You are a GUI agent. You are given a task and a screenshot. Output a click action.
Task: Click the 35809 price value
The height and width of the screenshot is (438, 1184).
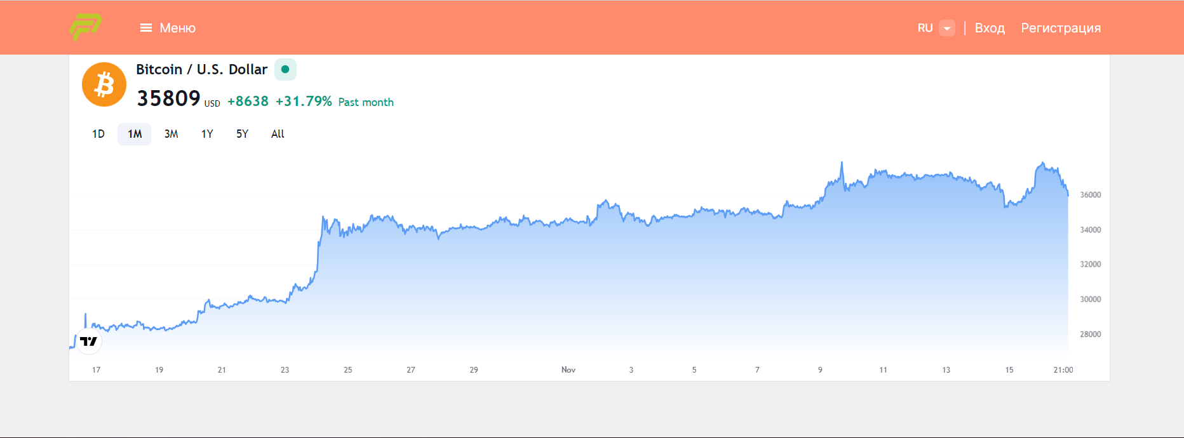(x=168, y=98)
